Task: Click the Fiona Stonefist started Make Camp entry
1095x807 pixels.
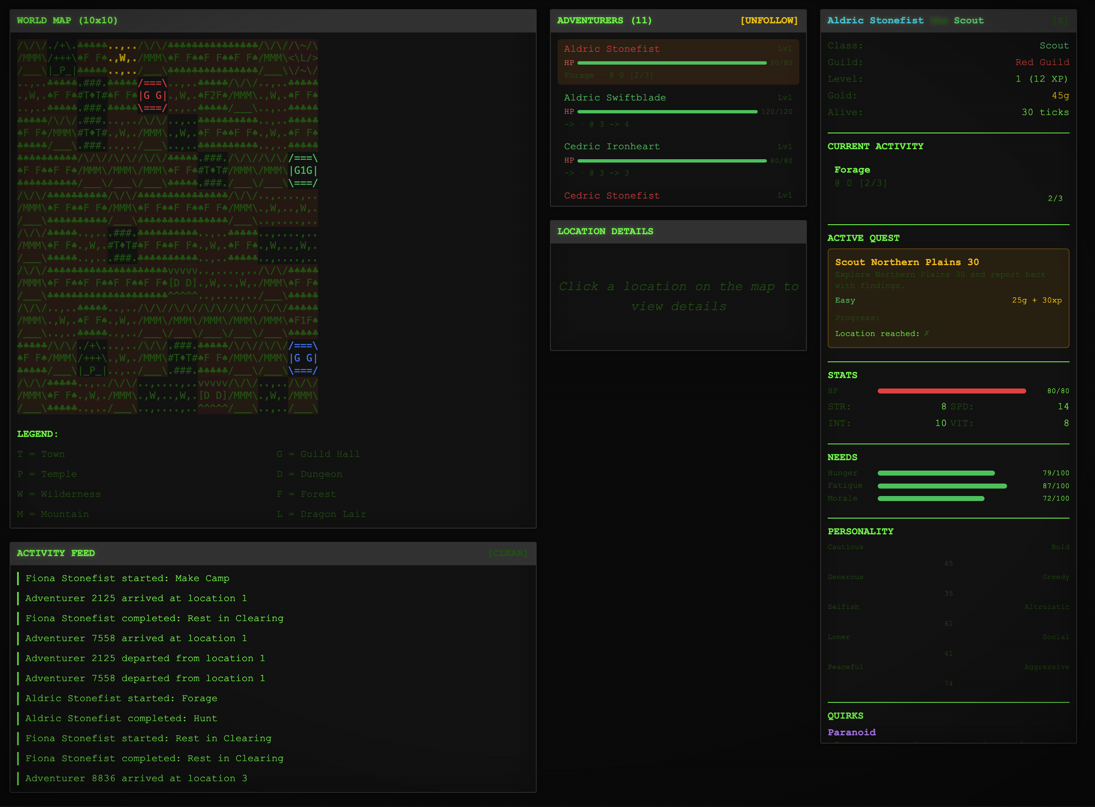Action: click(128, 579)
